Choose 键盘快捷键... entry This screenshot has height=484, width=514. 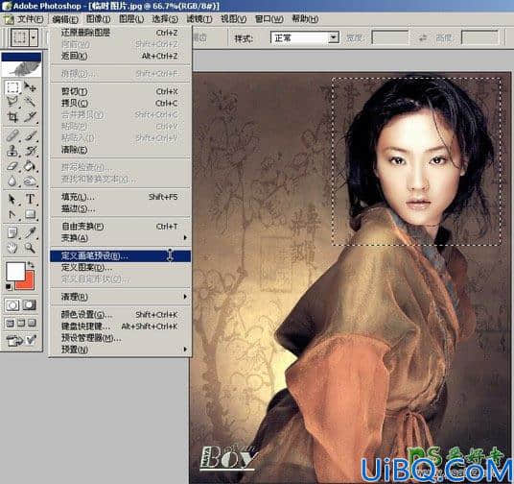coord(120,327)
